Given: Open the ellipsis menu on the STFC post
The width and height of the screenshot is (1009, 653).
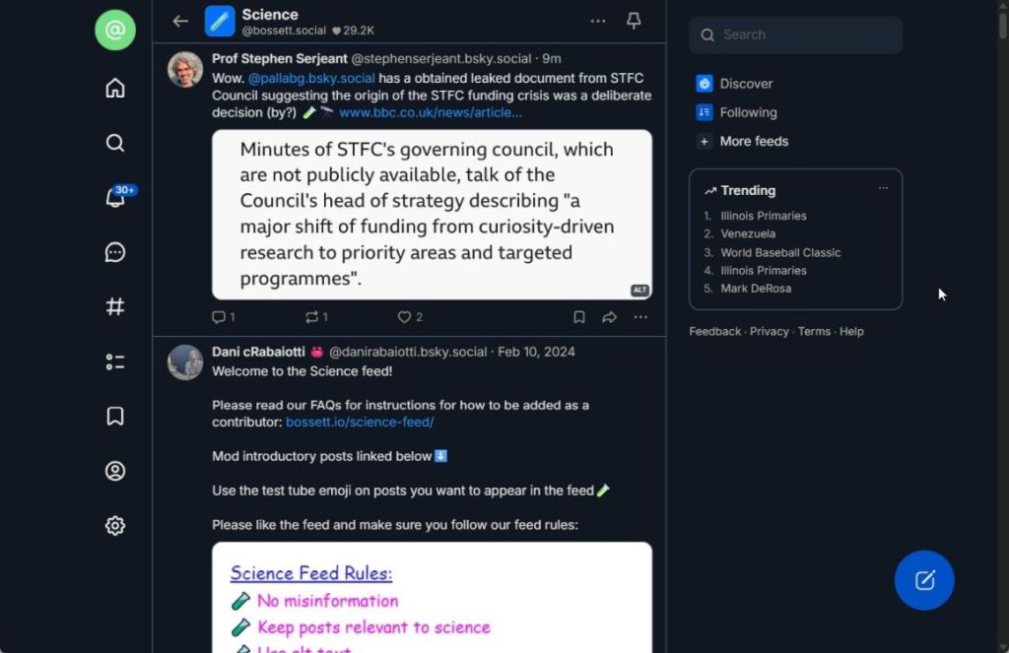Looking at the screenshot, I should (x=640, y=317).
